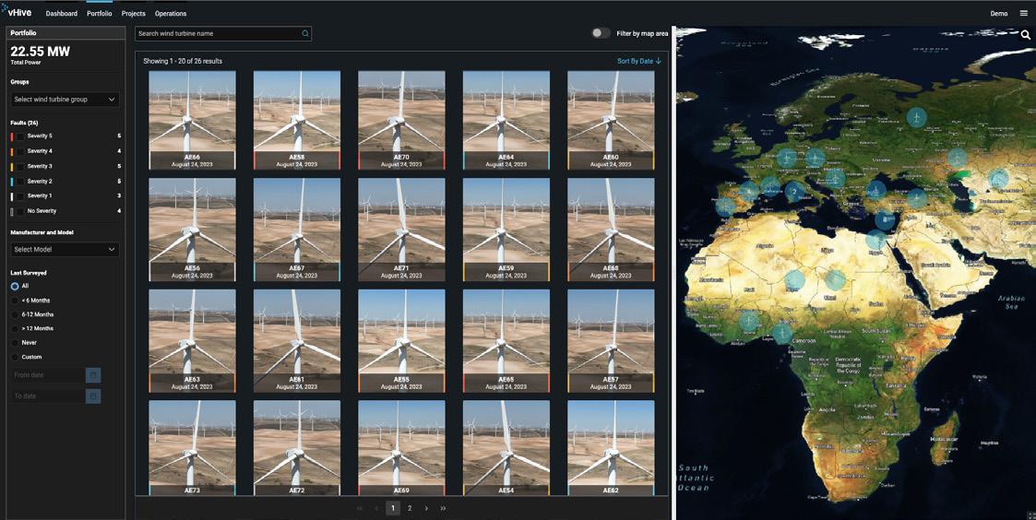This screenshot has width=1036, height=520.
Task: Open the AE66 turbine thumbnail
Action: [192, 120]
